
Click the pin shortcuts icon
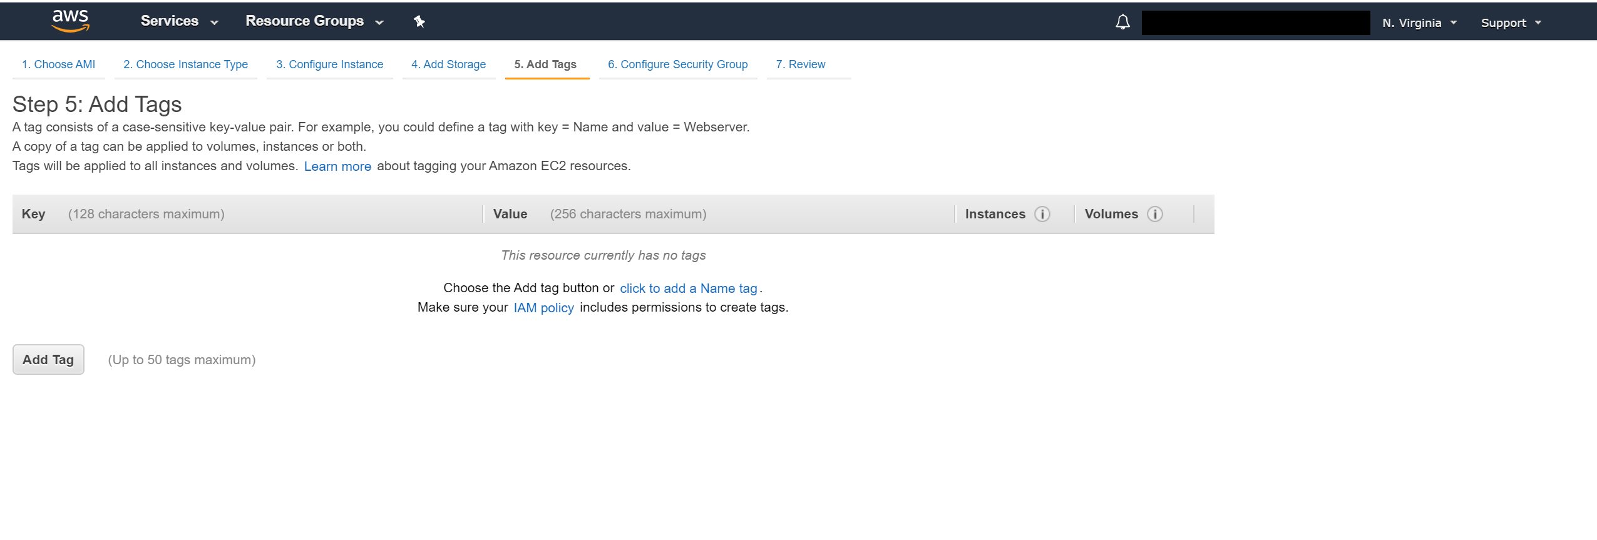[419, 22]
